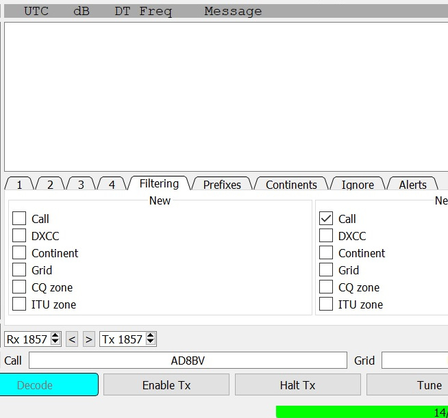The image size is (448, 418).
Task: Increase the Tx 1857 frequency with up arrow
Action: 150,335
